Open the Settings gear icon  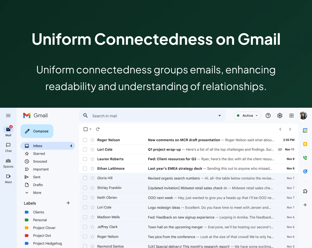click(x=280, y=116)
